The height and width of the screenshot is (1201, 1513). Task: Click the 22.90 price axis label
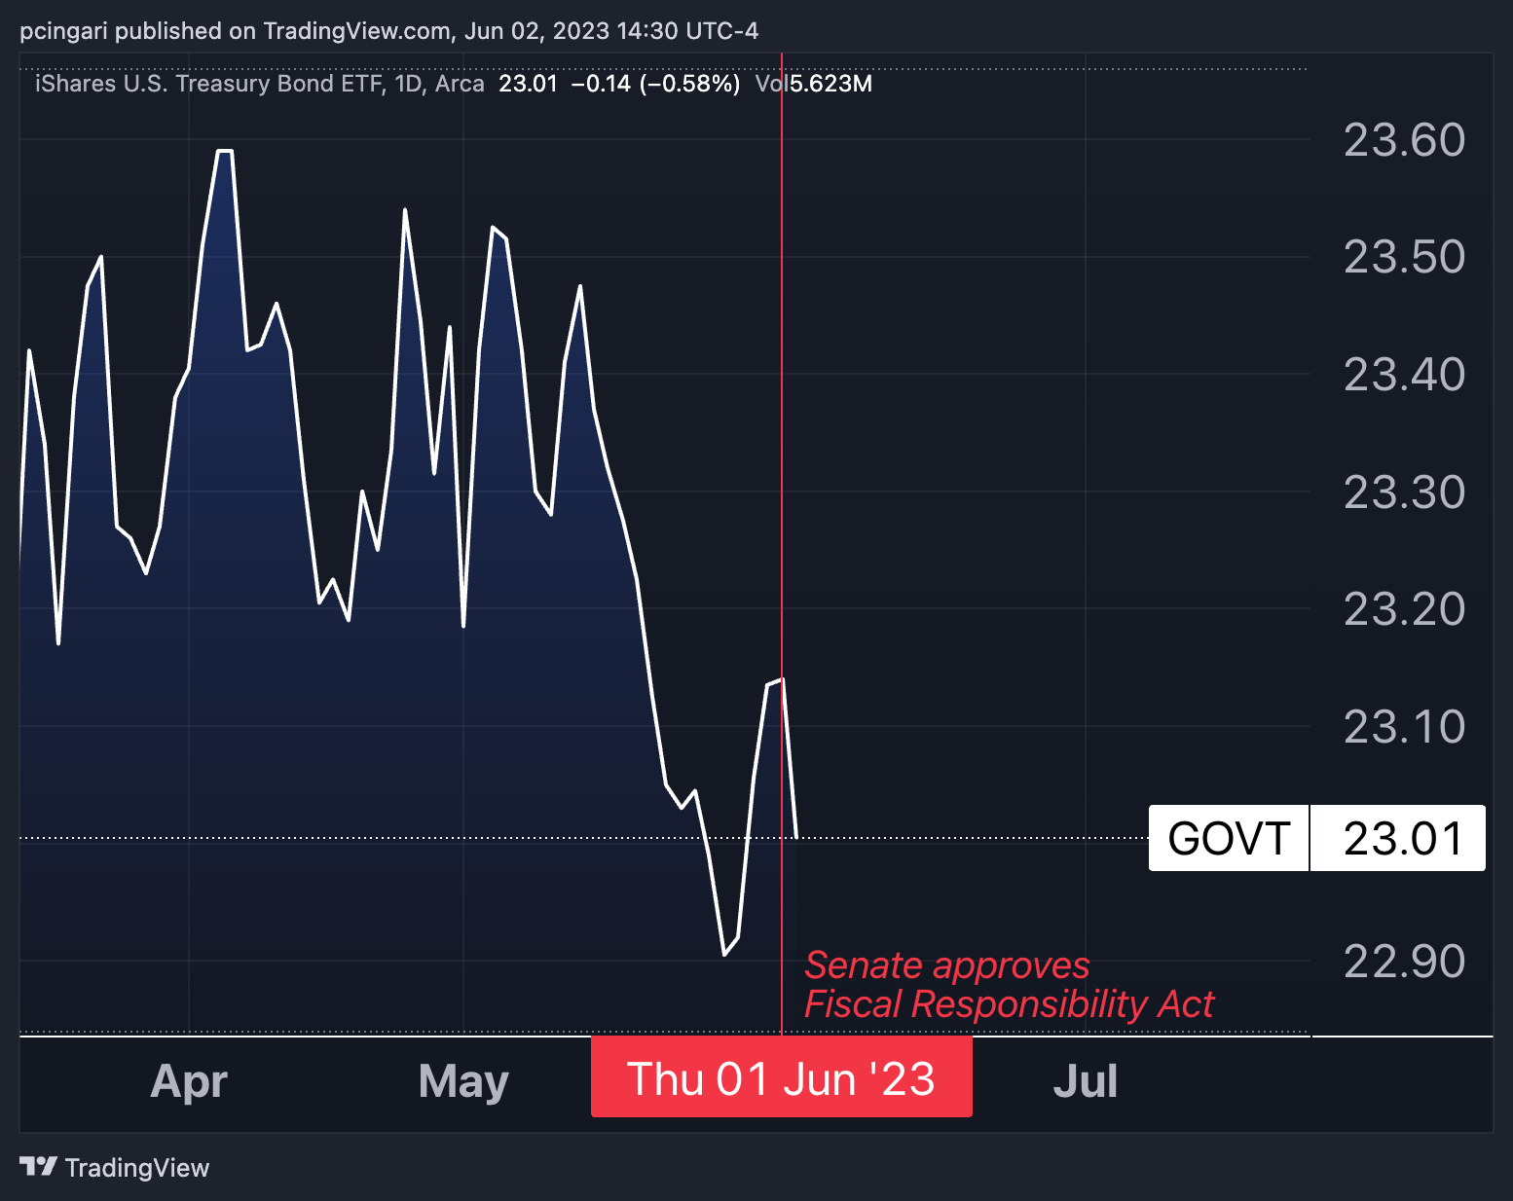click(1403, 962)
